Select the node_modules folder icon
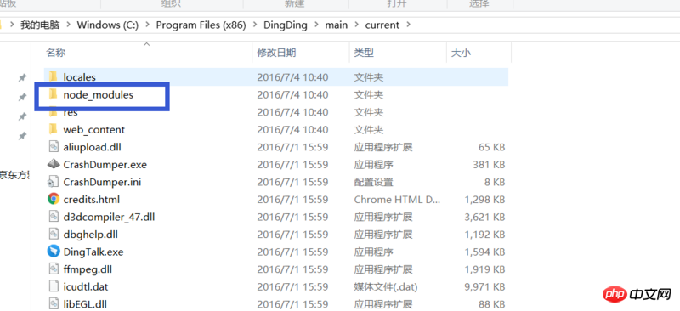Screen dimensions: 680x311 pyautogui.click(x=53, y=94)
